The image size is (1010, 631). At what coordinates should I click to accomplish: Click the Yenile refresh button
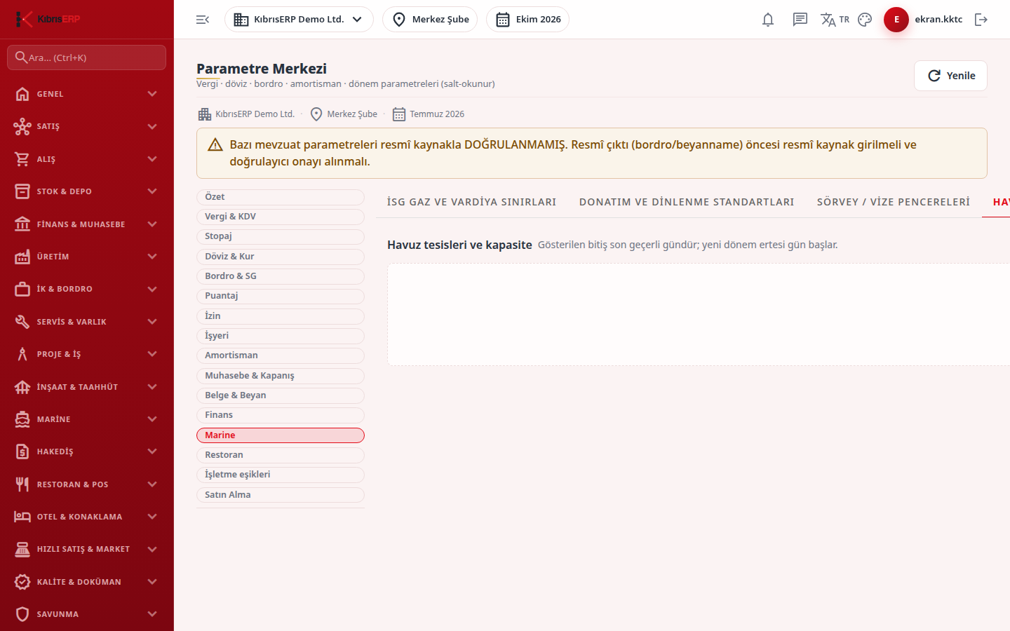coord(950,76)
